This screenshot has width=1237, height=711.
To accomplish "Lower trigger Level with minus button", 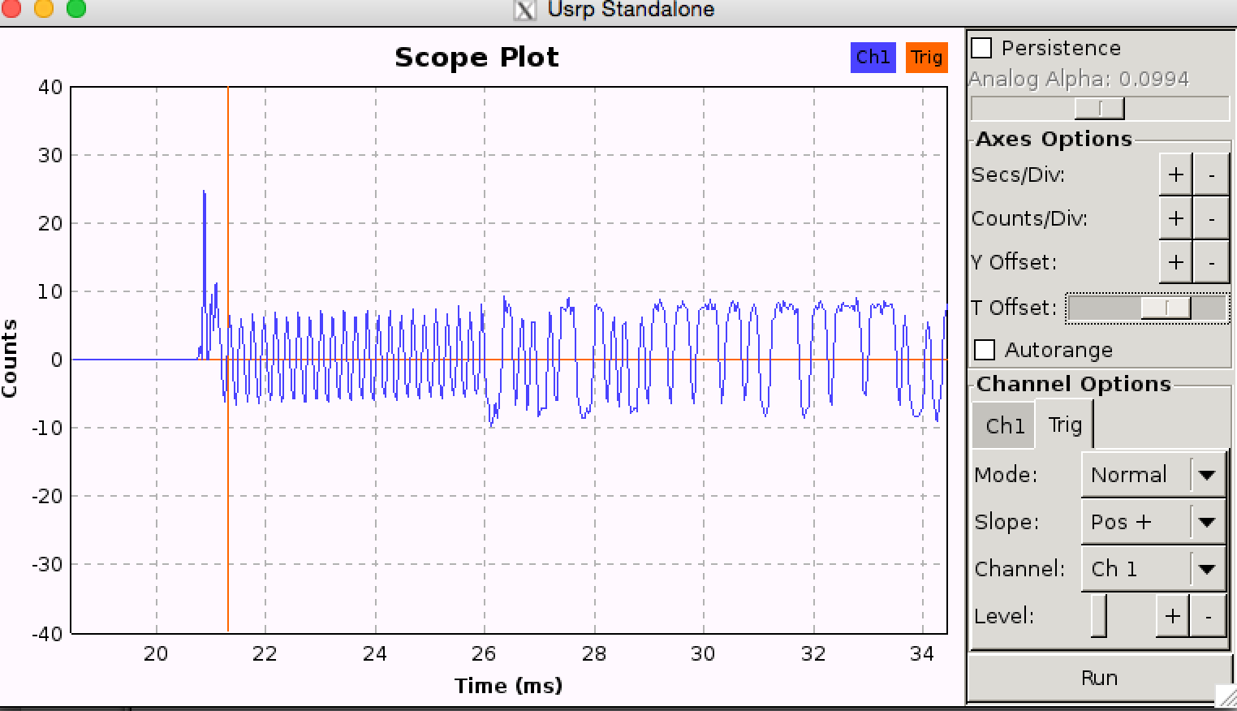I will 1208,616.
